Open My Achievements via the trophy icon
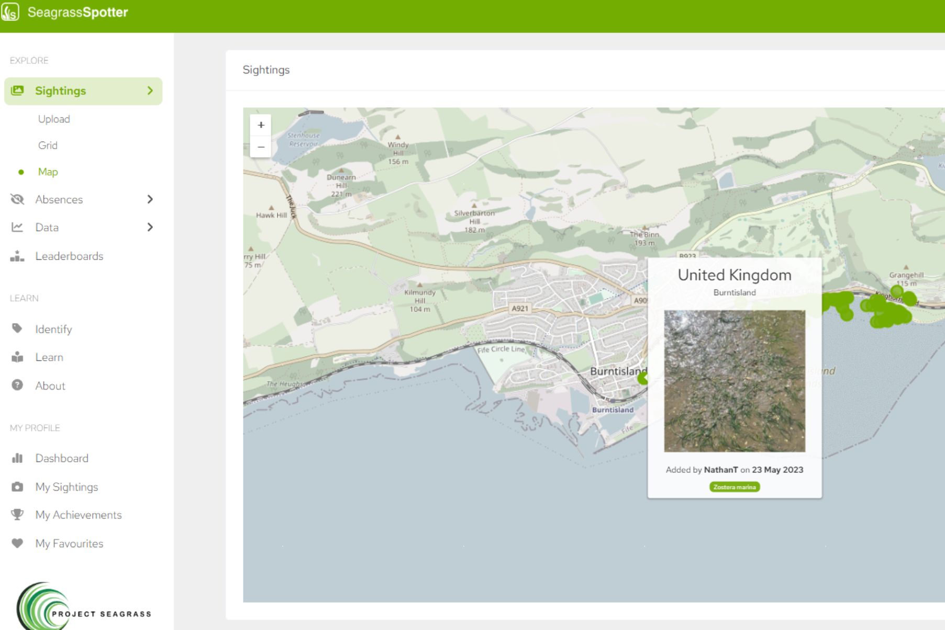The image size is (945, 630). (17, 515)
